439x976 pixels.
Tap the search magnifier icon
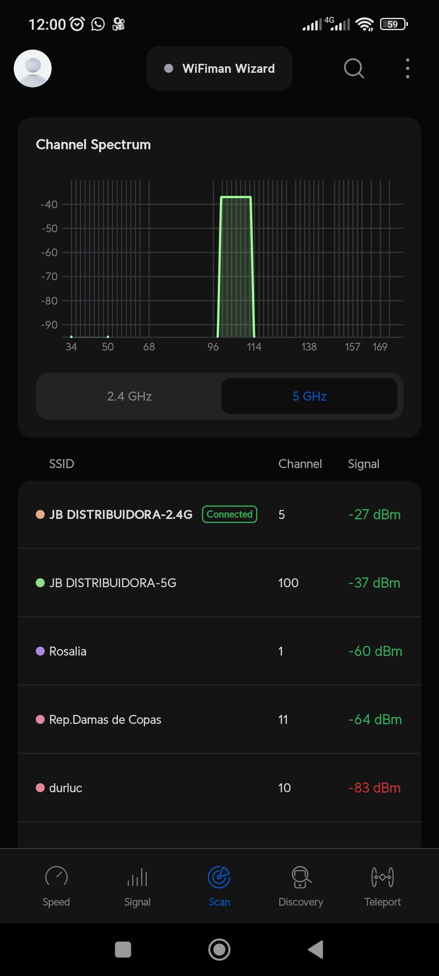[354, 68]
